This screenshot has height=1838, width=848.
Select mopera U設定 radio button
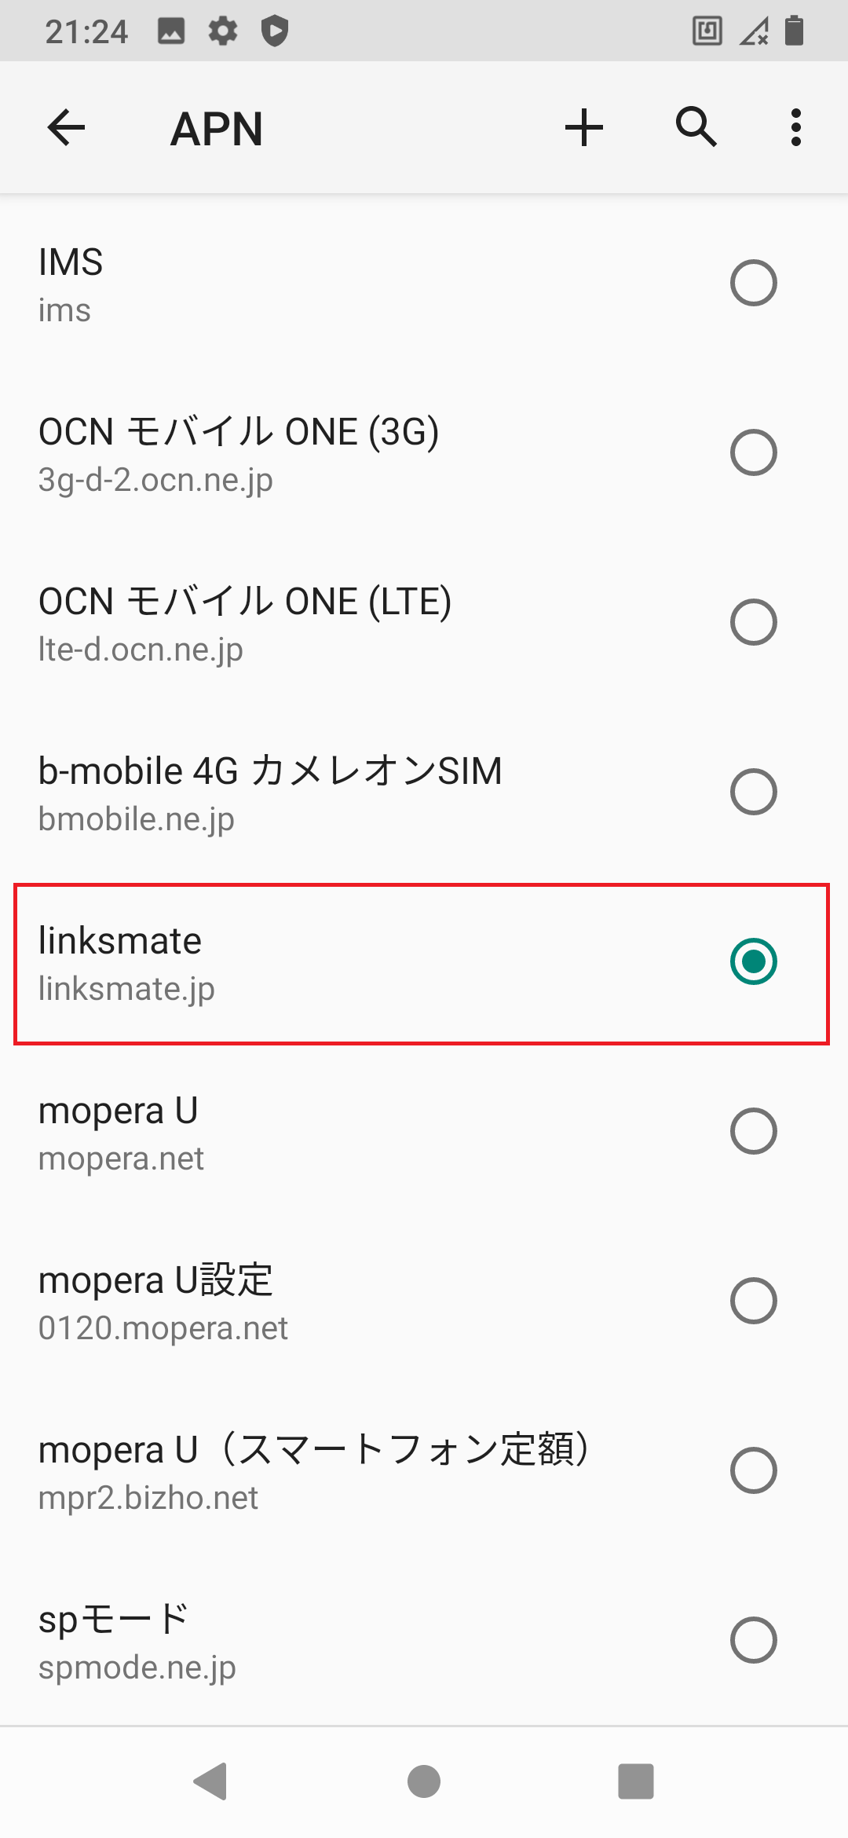pyautogui.click(x=754, y=1301)
